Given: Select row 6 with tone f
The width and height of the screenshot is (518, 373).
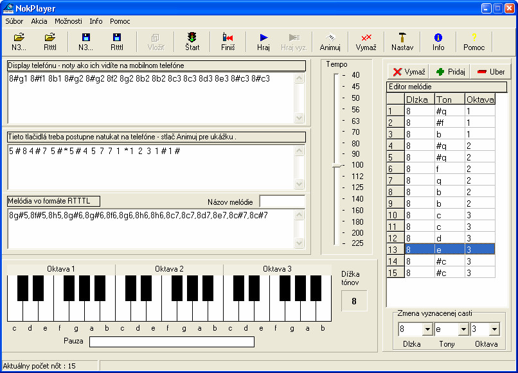Looking at the screenshot, I should click(x=441, y=169).
